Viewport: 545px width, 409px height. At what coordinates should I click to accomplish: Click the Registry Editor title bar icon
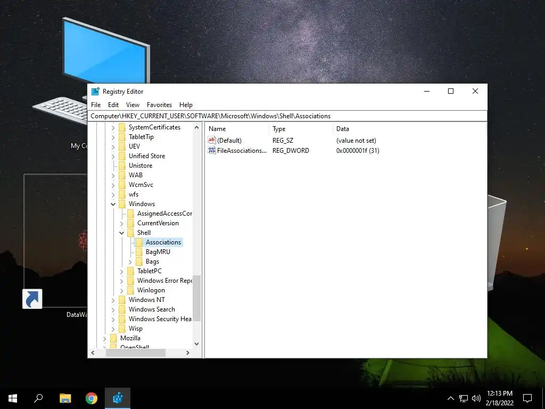click(x=95, y=92)
